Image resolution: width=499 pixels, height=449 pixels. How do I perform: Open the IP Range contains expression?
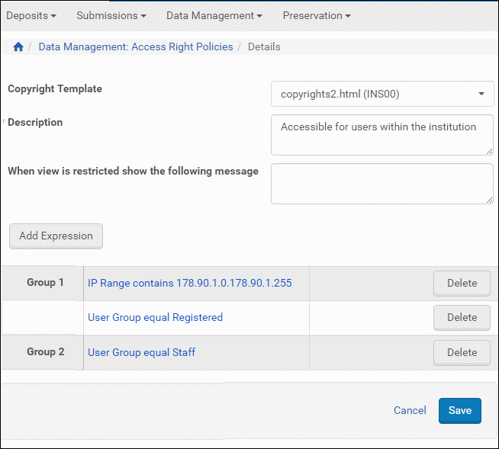click(189, 283)
